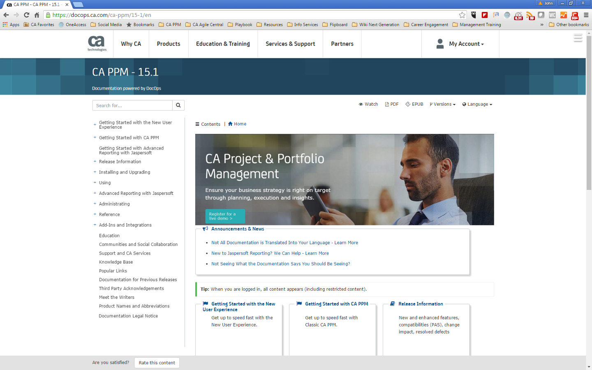
Task: Click the Watch eye icon
Action: pyautogui.click(x=361, y=104)
